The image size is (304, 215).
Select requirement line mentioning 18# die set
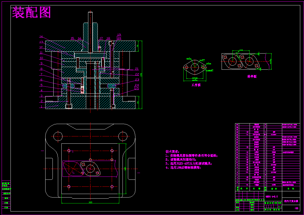183,168
